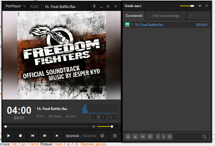Click the 44.1khz sample rate info

(71, 116)
